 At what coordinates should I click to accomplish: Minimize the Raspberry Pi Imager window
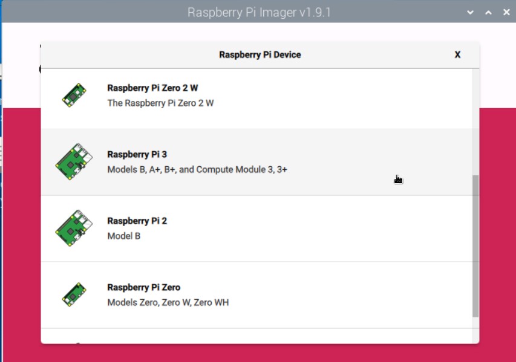[x=470, y=13]
